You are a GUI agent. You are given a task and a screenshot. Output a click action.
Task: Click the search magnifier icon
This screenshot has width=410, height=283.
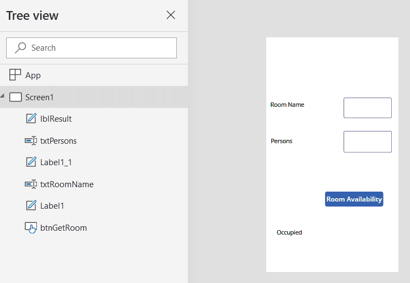[x=20, y=48]
